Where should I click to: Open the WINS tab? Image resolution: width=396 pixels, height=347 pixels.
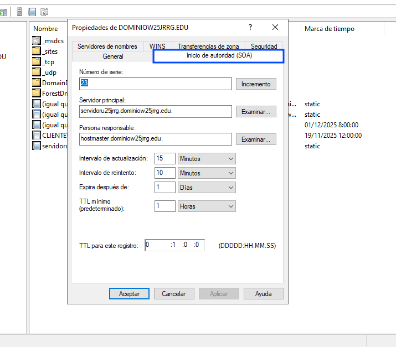point(157,46)
